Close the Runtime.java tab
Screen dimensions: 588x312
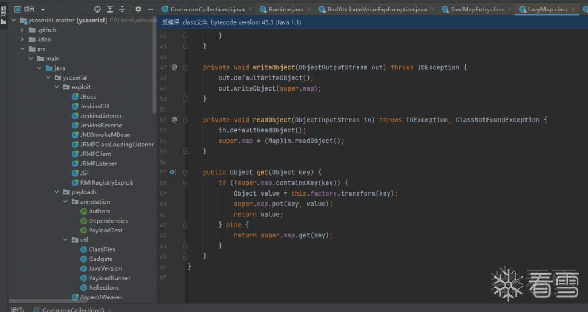tap(308, 9)
